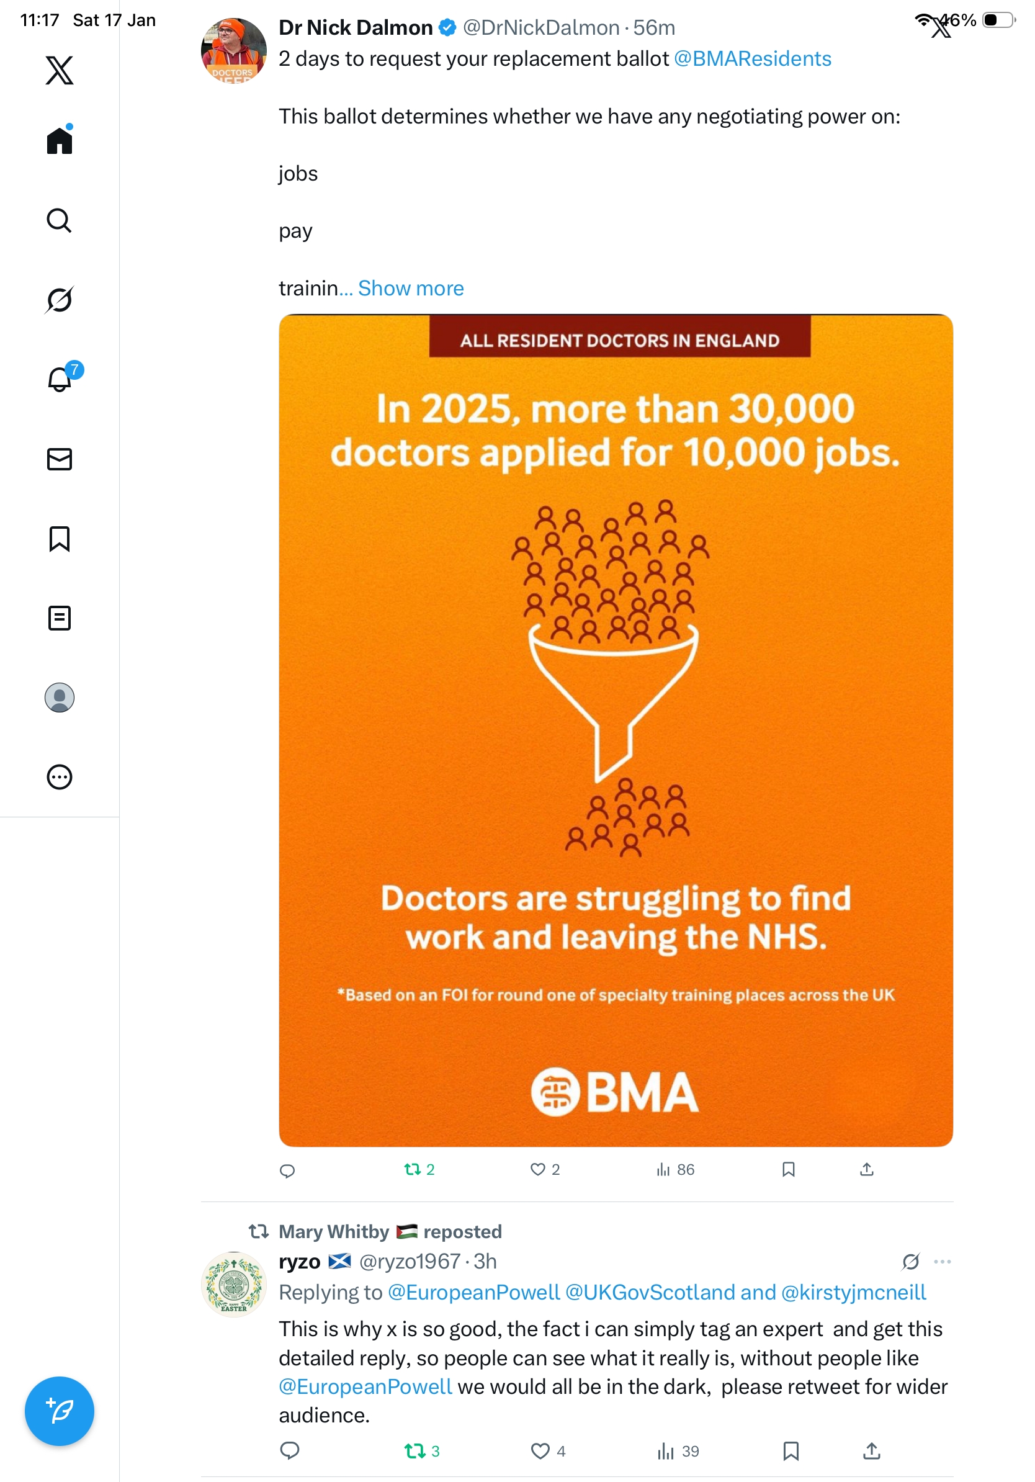Open Bookmarks in the left sidebar
1035x1482 pixels.
(60, 538)
